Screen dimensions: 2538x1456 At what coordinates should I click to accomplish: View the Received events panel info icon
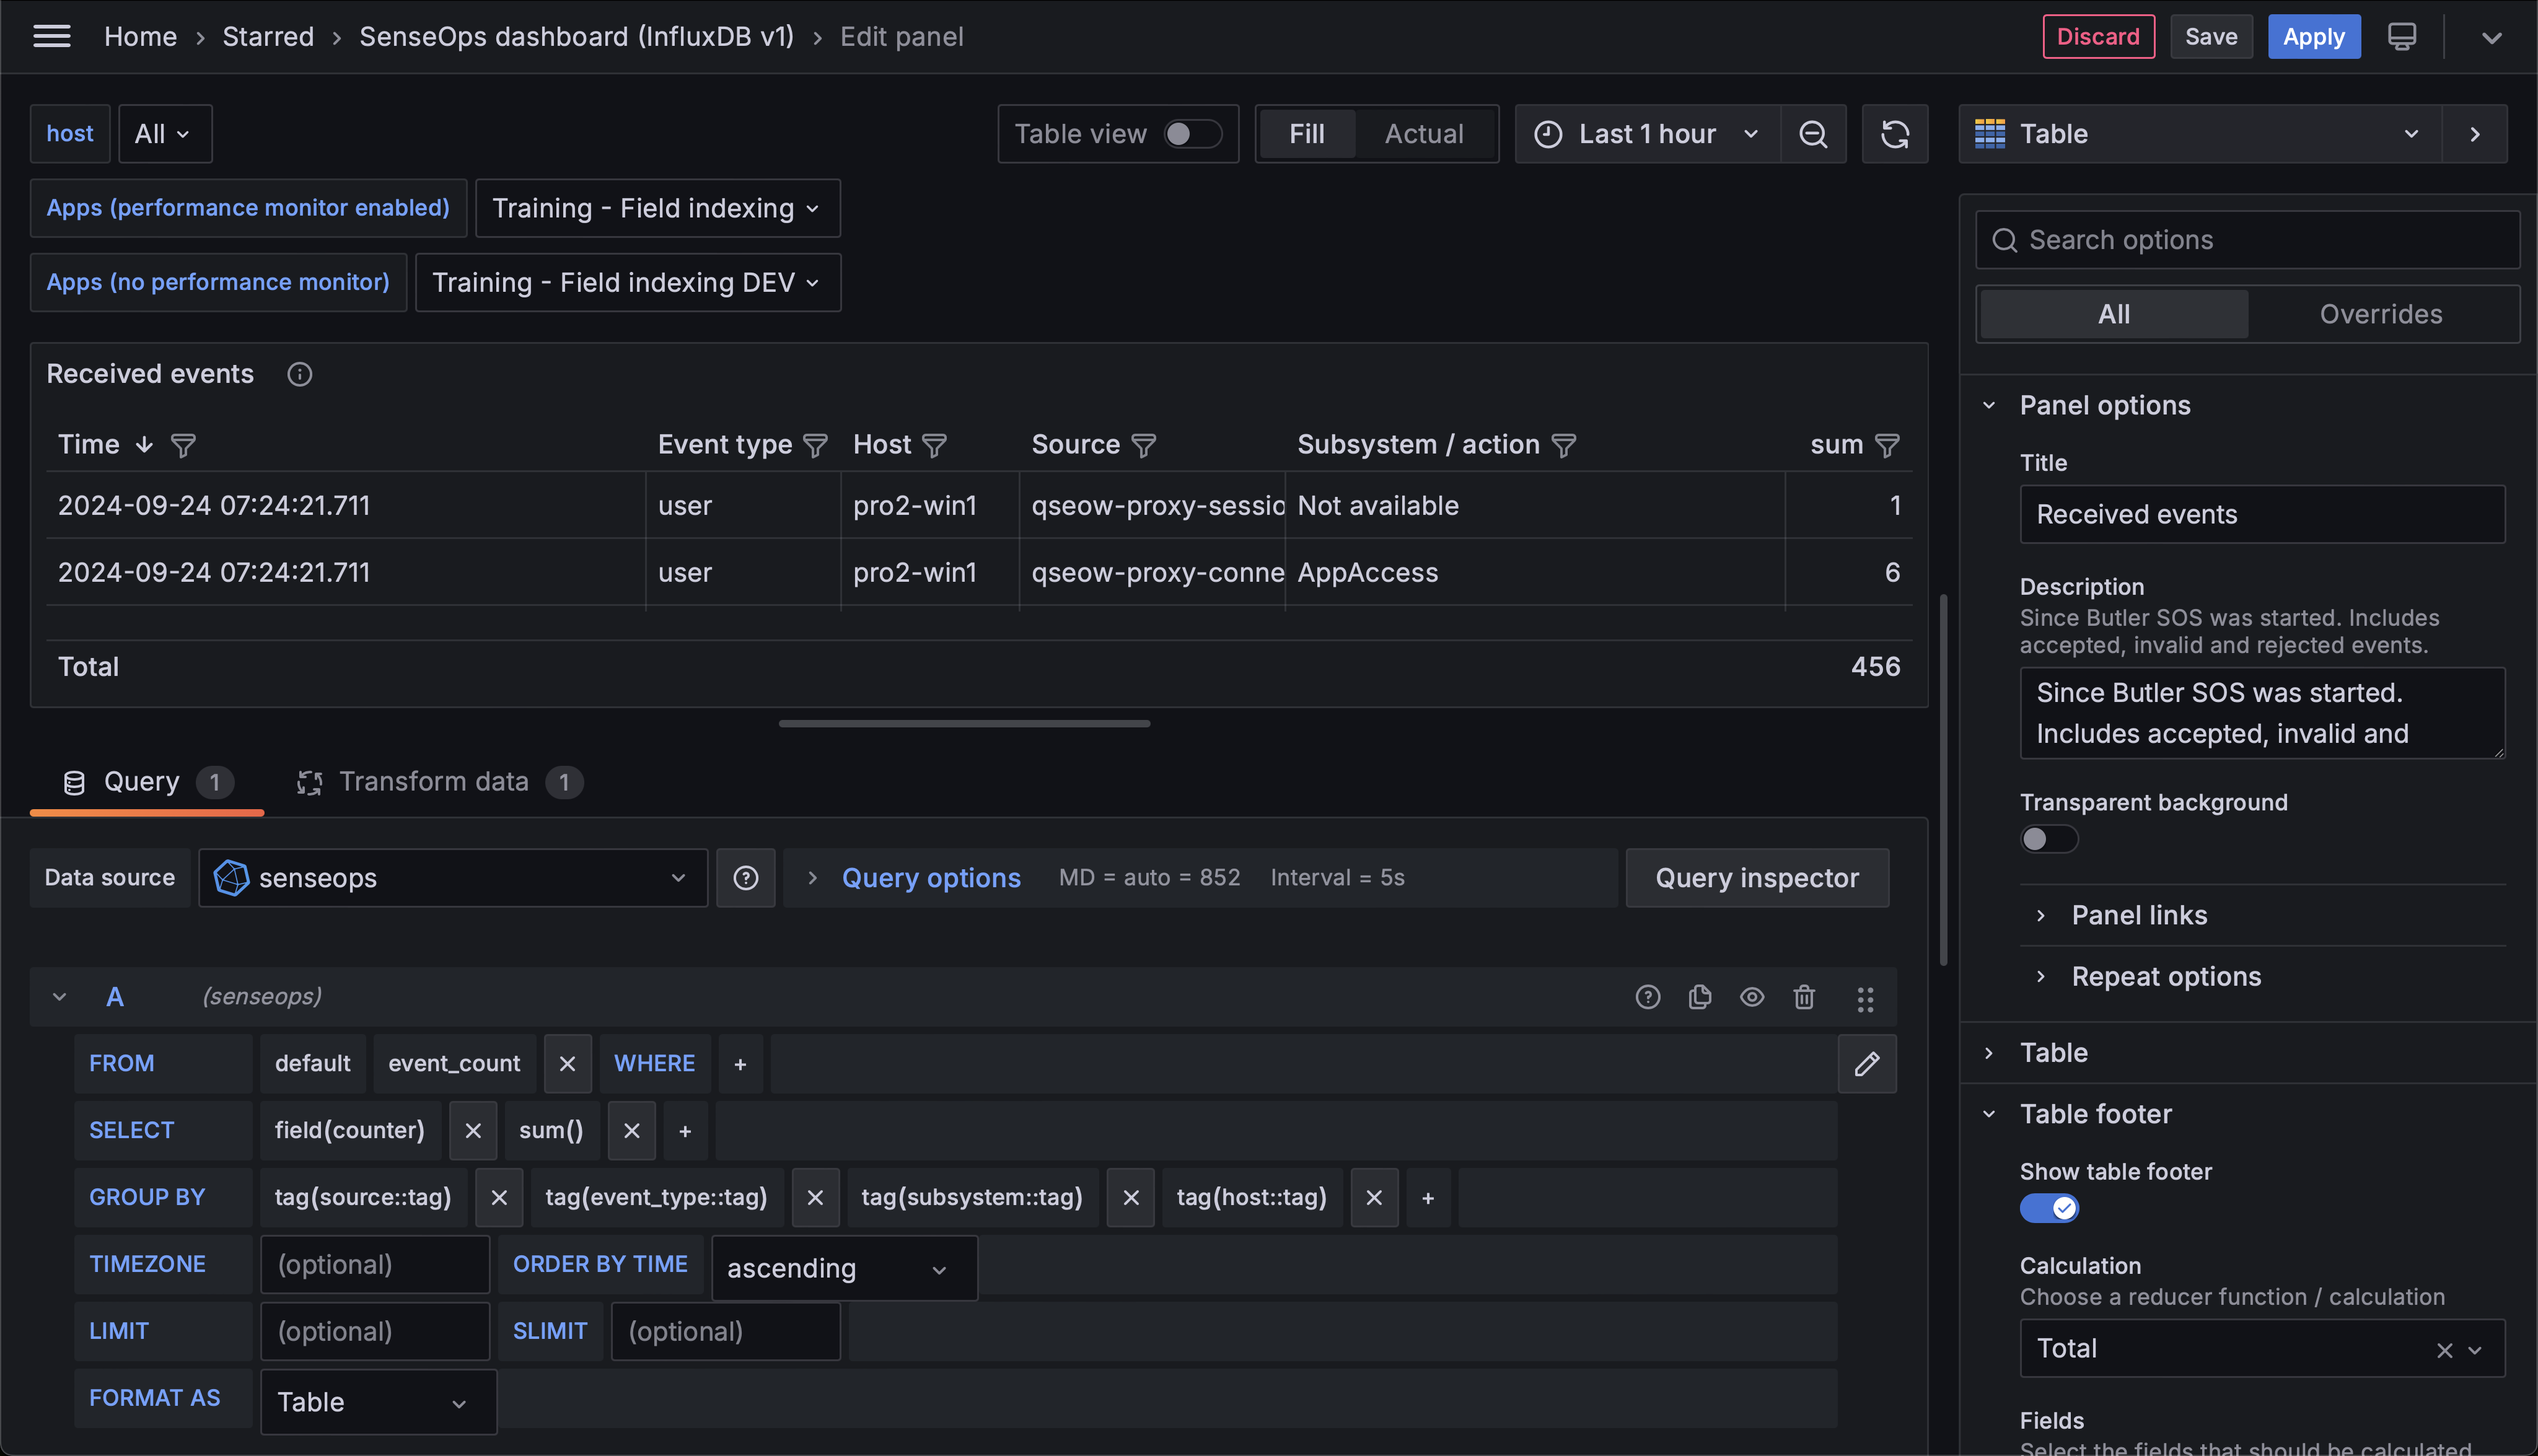click(299, 374)
